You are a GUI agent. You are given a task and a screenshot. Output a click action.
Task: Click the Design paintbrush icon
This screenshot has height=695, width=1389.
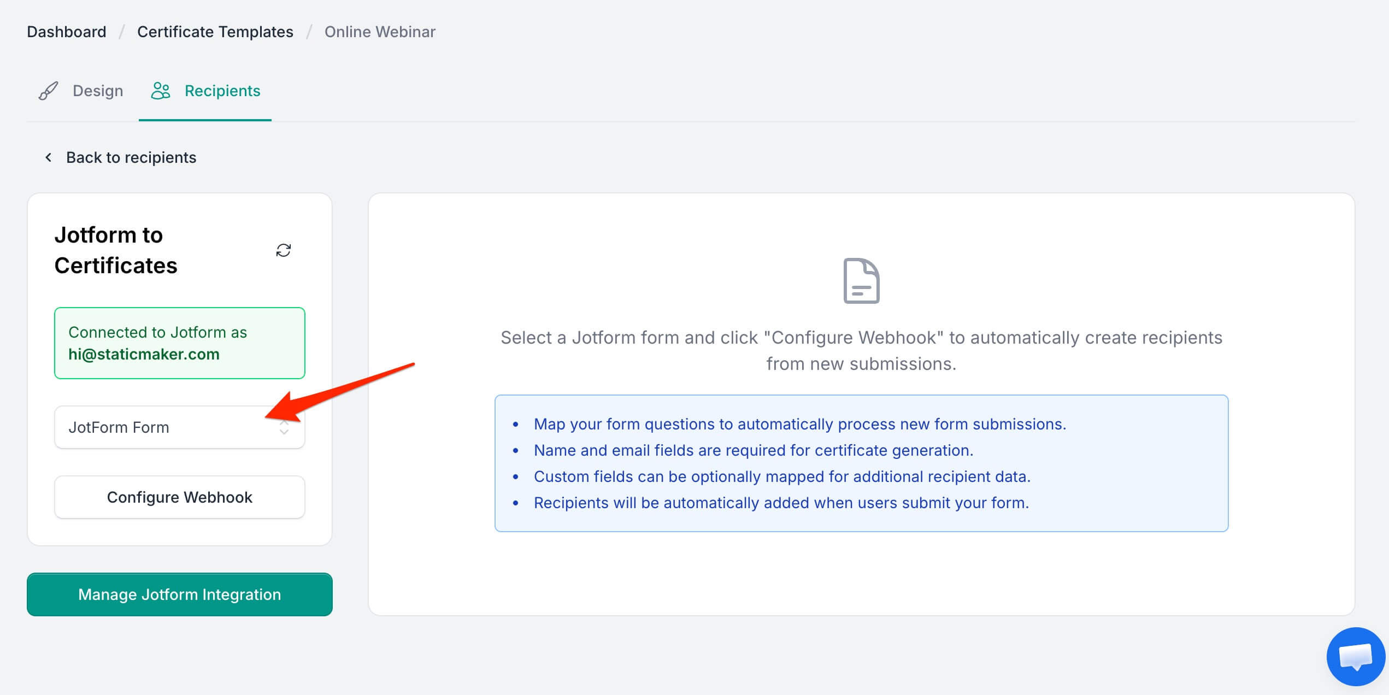pyautogui.click(x=48, y=91)
